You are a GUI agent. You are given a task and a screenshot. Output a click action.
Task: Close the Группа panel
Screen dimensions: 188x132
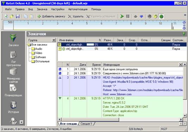[54, 40]
